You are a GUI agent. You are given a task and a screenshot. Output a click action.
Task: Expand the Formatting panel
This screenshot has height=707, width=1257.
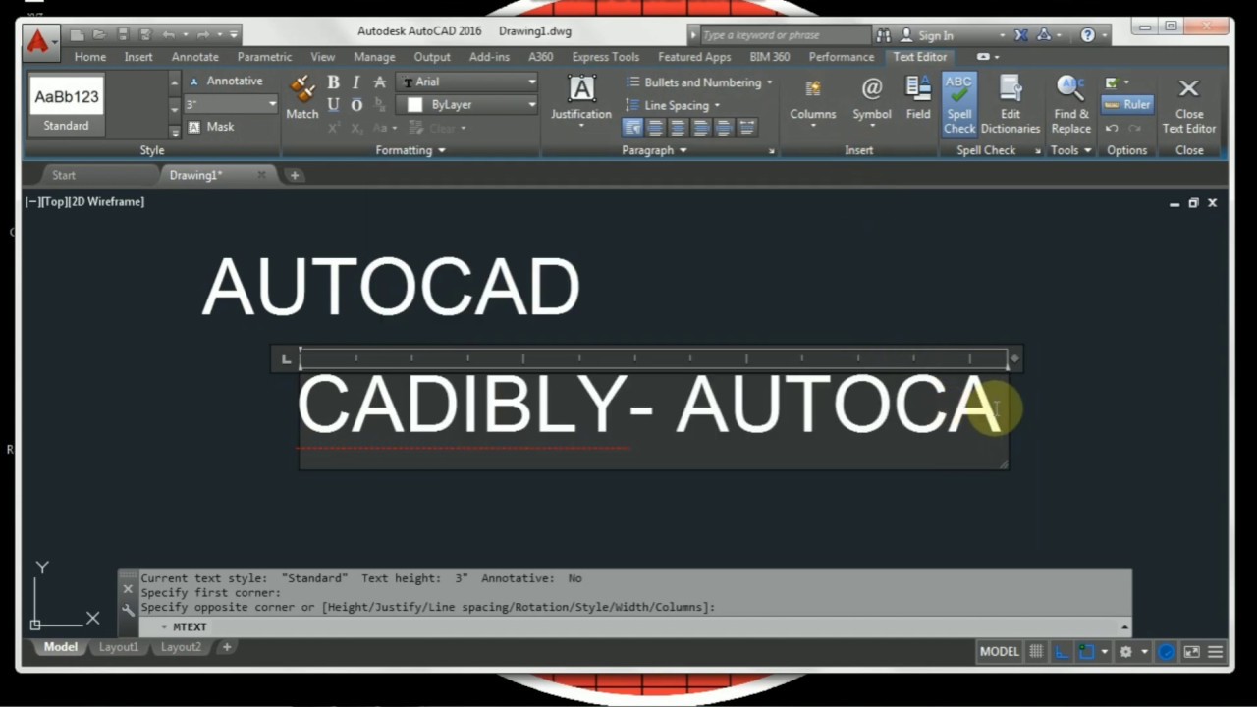[410, 150]
